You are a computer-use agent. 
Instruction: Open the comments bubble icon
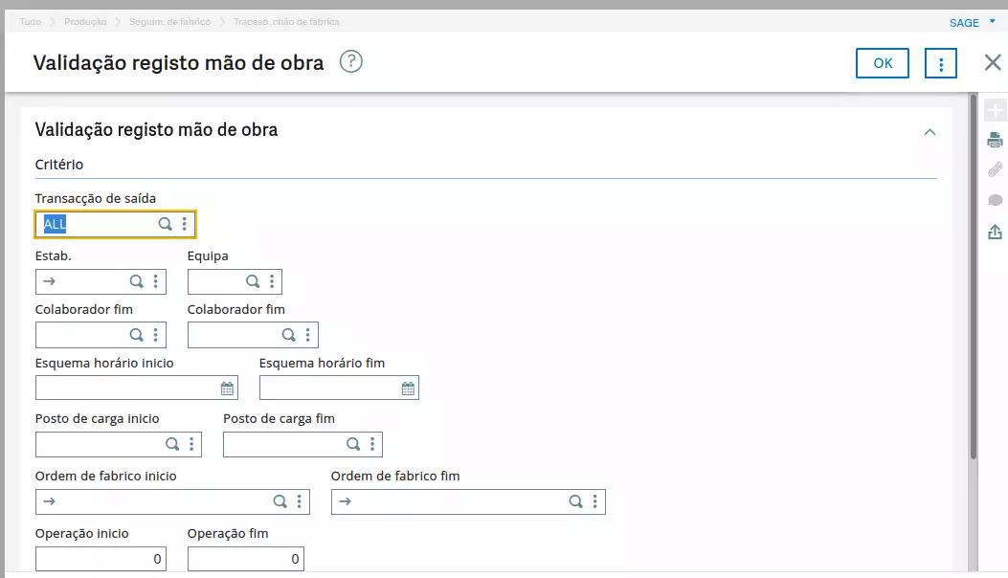995,200
